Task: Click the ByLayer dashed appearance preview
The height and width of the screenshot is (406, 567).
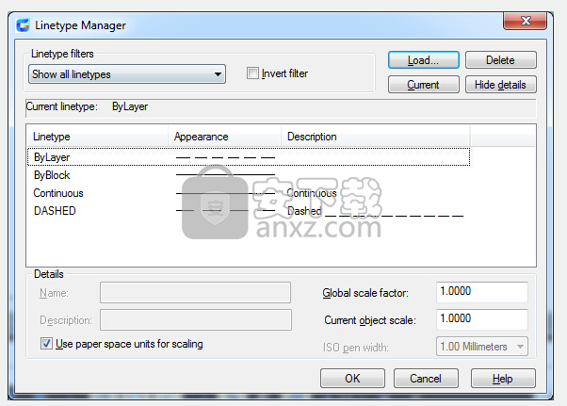Action: pyautogui.click(x=225, y=157)
